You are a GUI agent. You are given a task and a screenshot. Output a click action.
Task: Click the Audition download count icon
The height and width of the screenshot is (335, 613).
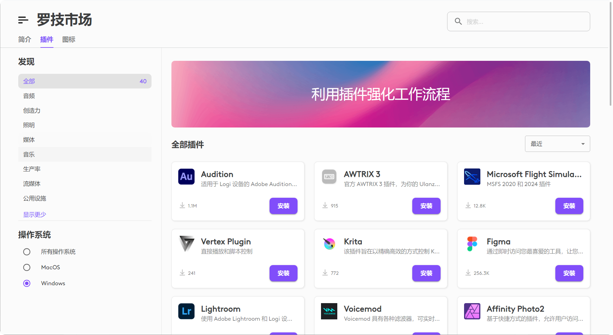(182, 206)
